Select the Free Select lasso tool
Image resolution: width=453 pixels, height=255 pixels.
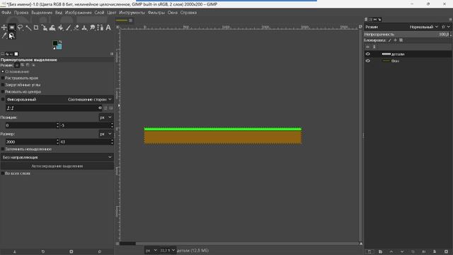[20, 28]
